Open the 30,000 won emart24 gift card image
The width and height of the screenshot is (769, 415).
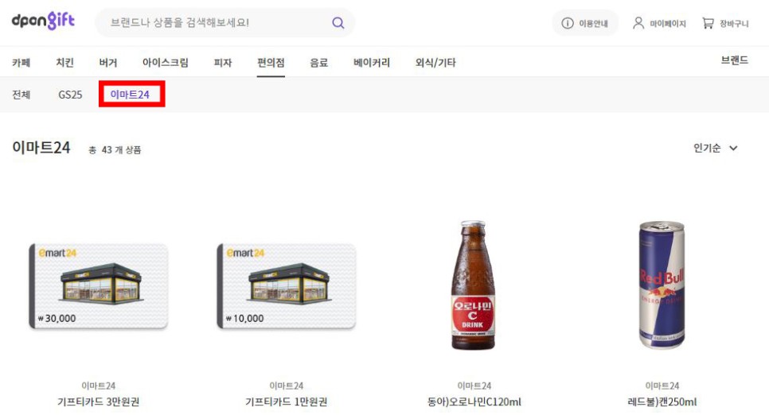point(99,285)
